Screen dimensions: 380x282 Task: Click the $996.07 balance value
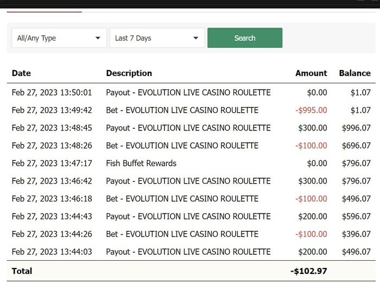click(x=356, y=128)
